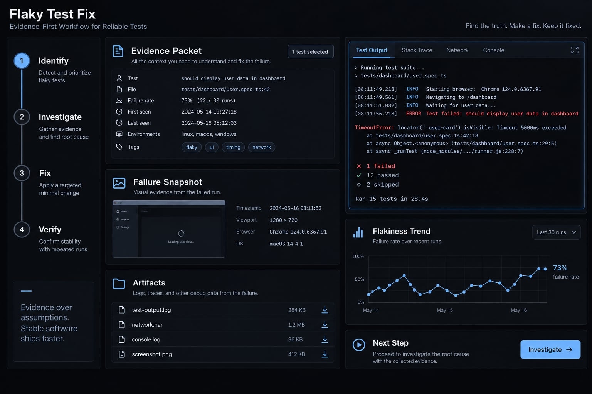The image size is (592, 394).
Task: Click the tag icon beside Tags
Action: point(119,147)
